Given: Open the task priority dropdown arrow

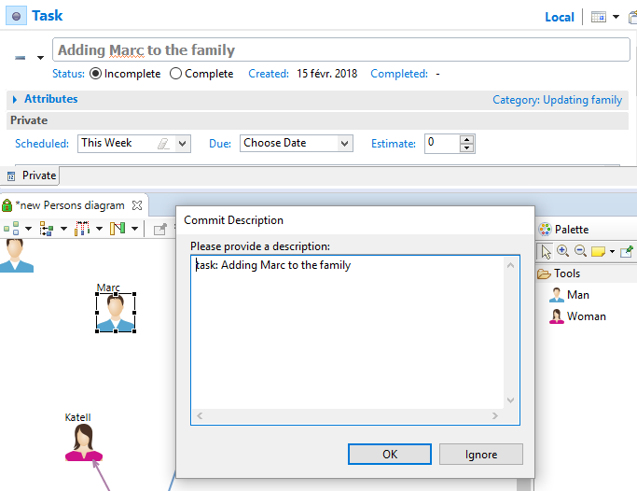Looking at the screenshot, I should click(x=40, y=57).
